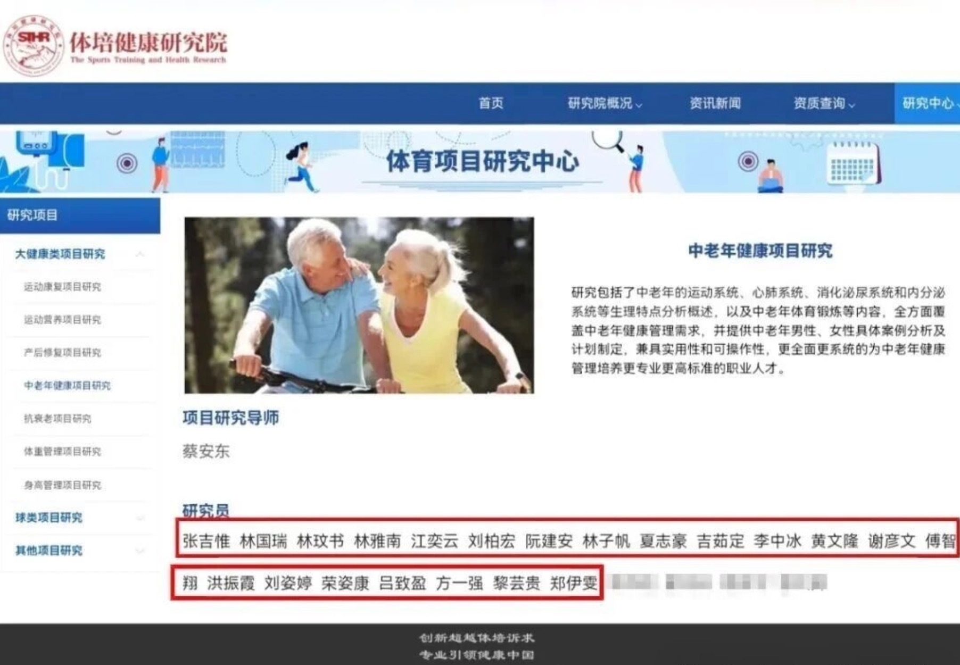Expand the 研究院概况 dropdown menu

click(605, 103)
